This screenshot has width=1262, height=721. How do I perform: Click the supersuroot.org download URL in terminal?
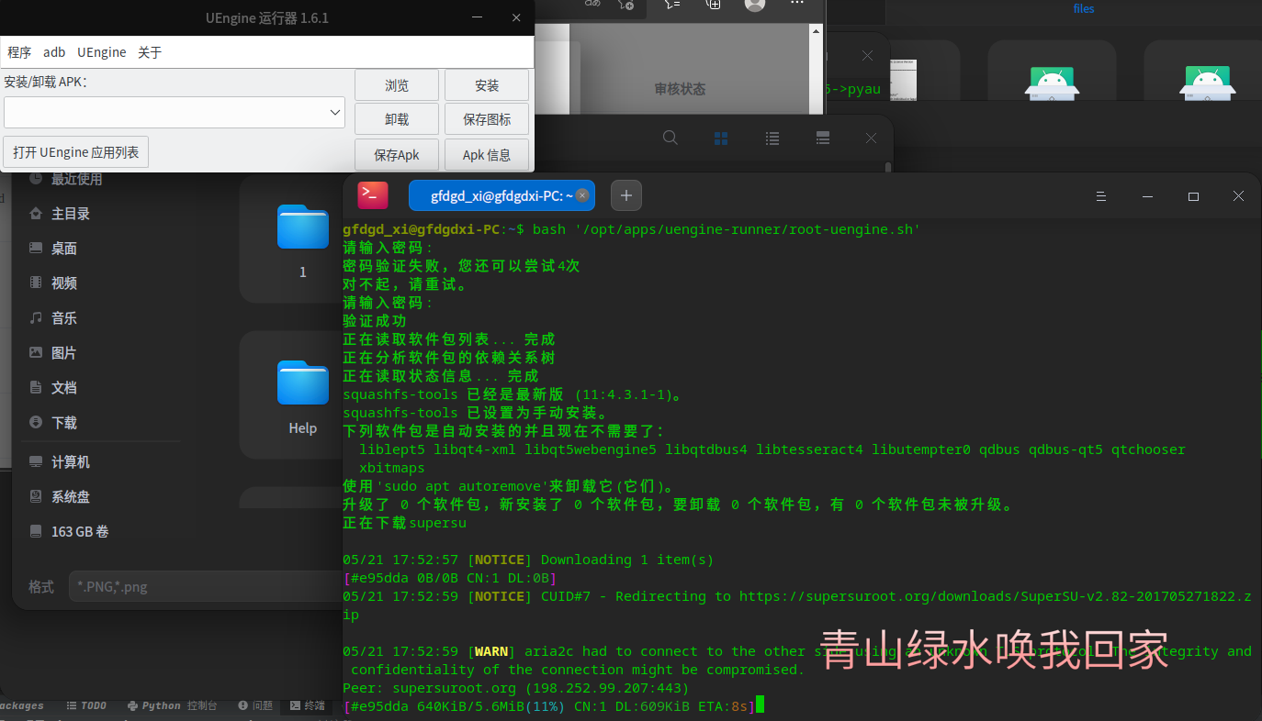pyautogui.click(x=995, y=596)
